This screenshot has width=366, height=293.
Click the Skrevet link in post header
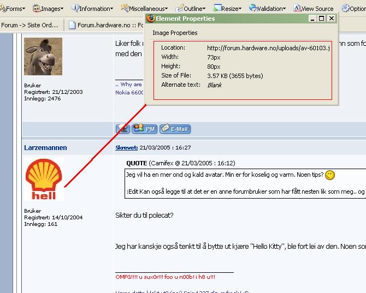point(127,147)
